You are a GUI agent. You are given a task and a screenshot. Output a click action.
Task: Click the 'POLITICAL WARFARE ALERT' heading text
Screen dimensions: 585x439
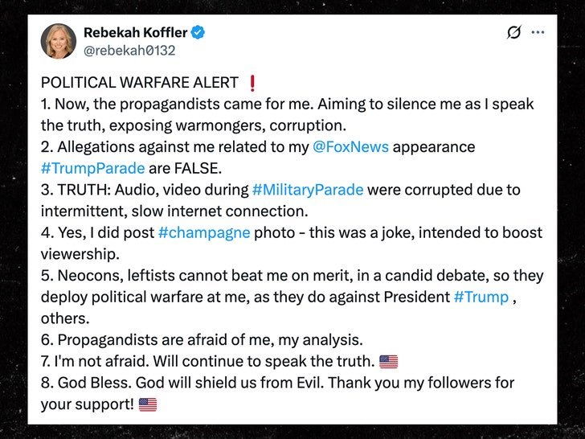(140, 83)
